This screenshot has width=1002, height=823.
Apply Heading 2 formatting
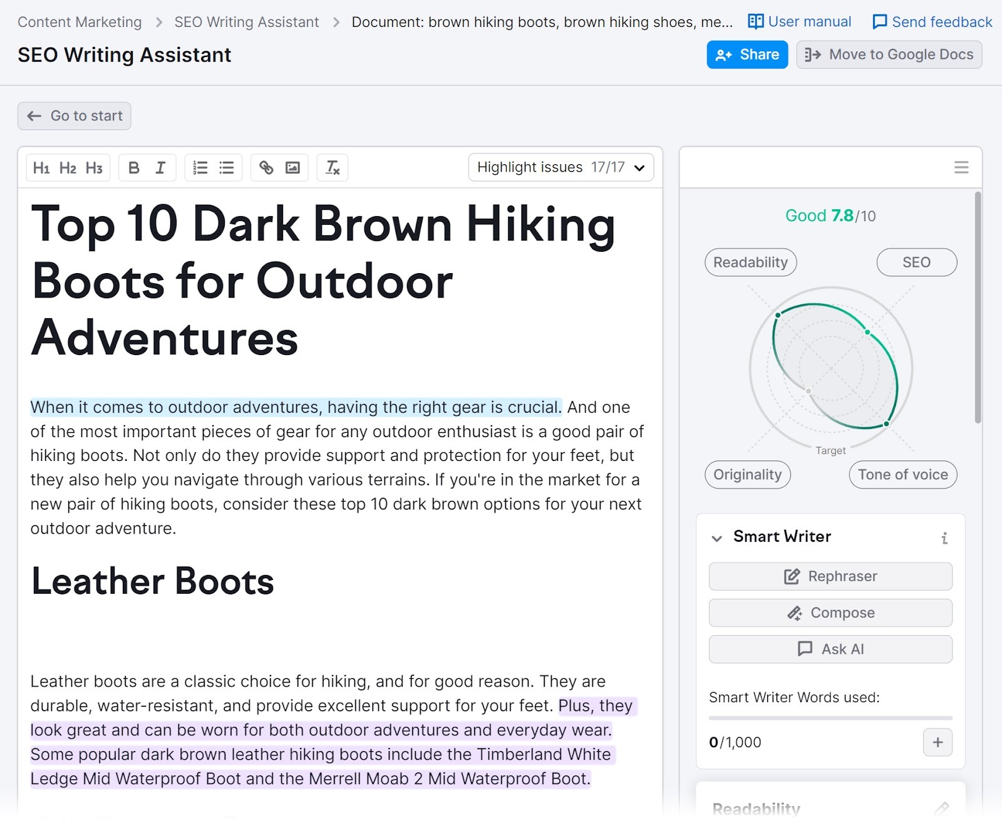68,167
